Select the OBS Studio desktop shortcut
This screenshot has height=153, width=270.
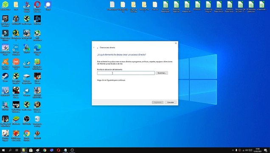[x=27, y=120]
